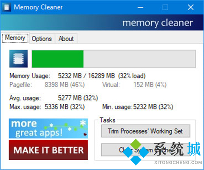This screenshot has height=170, width=204.
Task: Select the Memory tab
Action: (15, 38)
